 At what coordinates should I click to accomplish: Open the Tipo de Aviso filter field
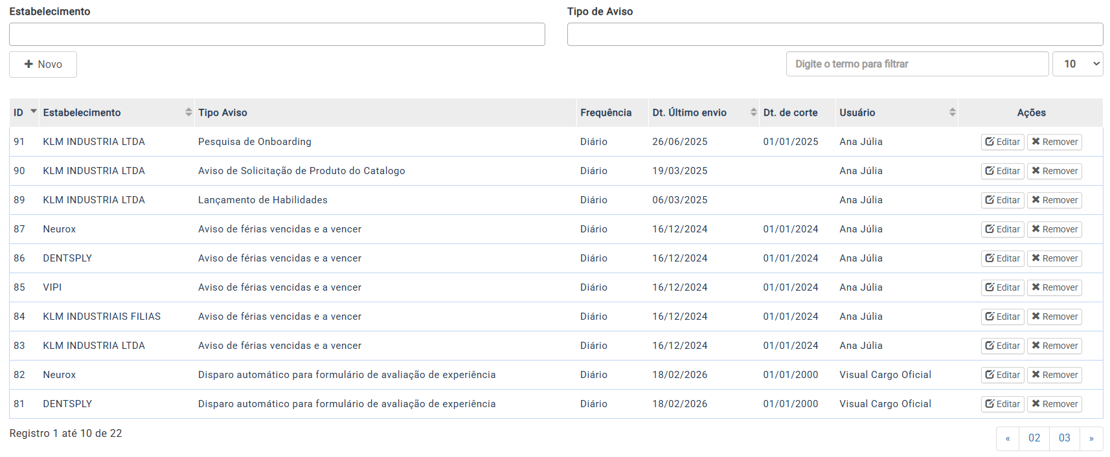pyautogui.click(x=834, y=34)
